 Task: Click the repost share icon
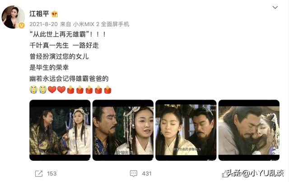pyautogui.click(x=39, y=173)
